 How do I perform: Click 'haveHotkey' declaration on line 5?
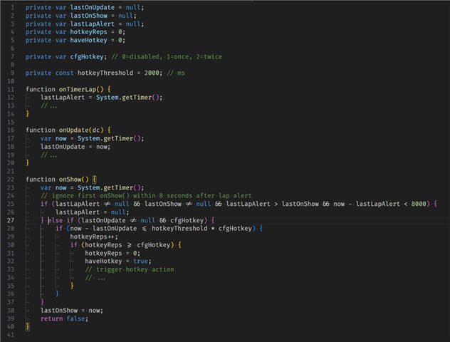pos(89,40)
